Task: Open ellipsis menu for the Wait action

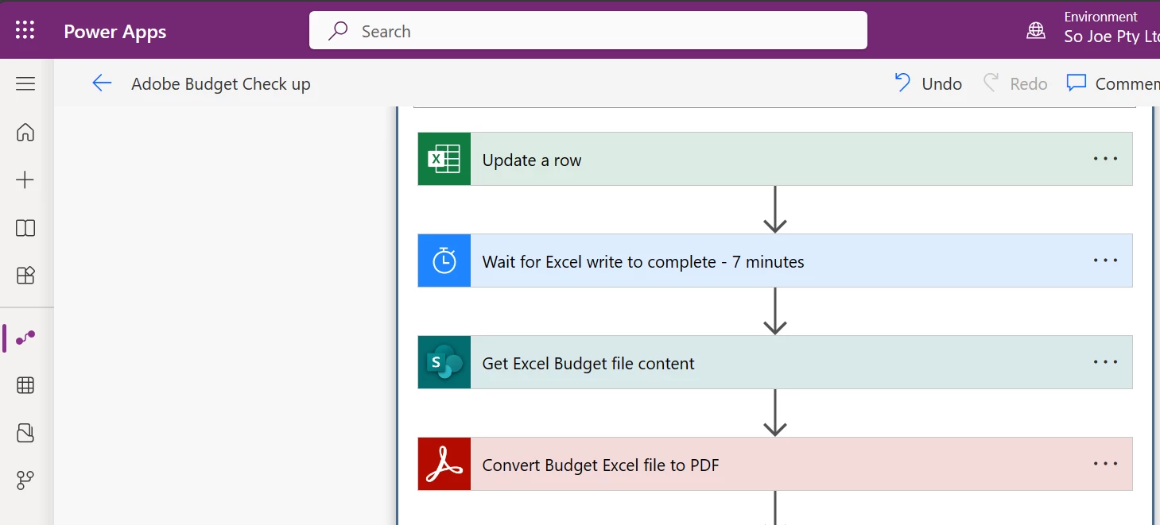Action: coord(1105,261)
